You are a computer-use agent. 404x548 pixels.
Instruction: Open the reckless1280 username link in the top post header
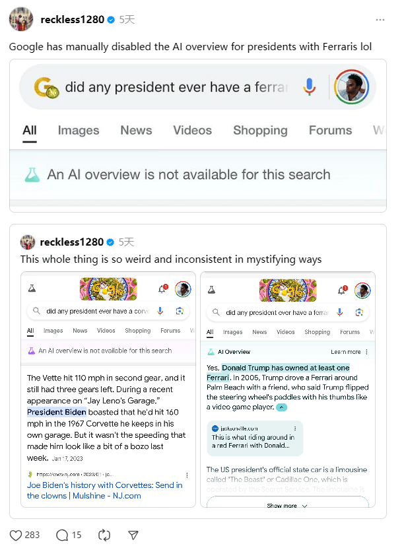tap(72, 20)
